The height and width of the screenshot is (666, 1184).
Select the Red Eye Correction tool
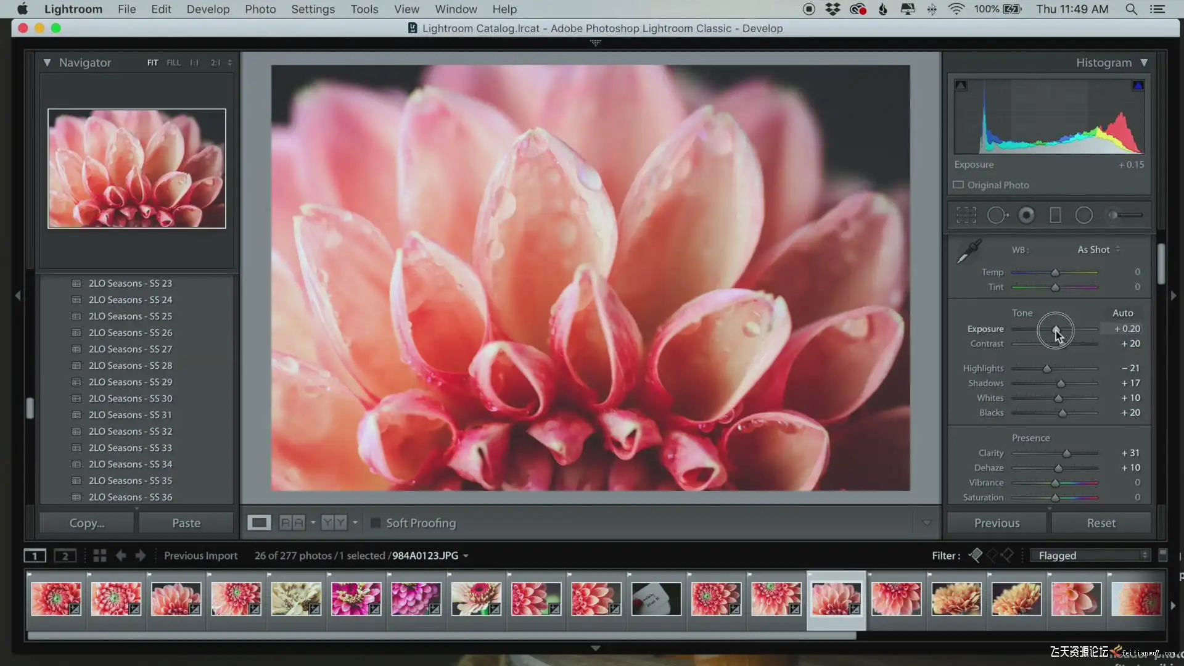[x=1026, y=215]
